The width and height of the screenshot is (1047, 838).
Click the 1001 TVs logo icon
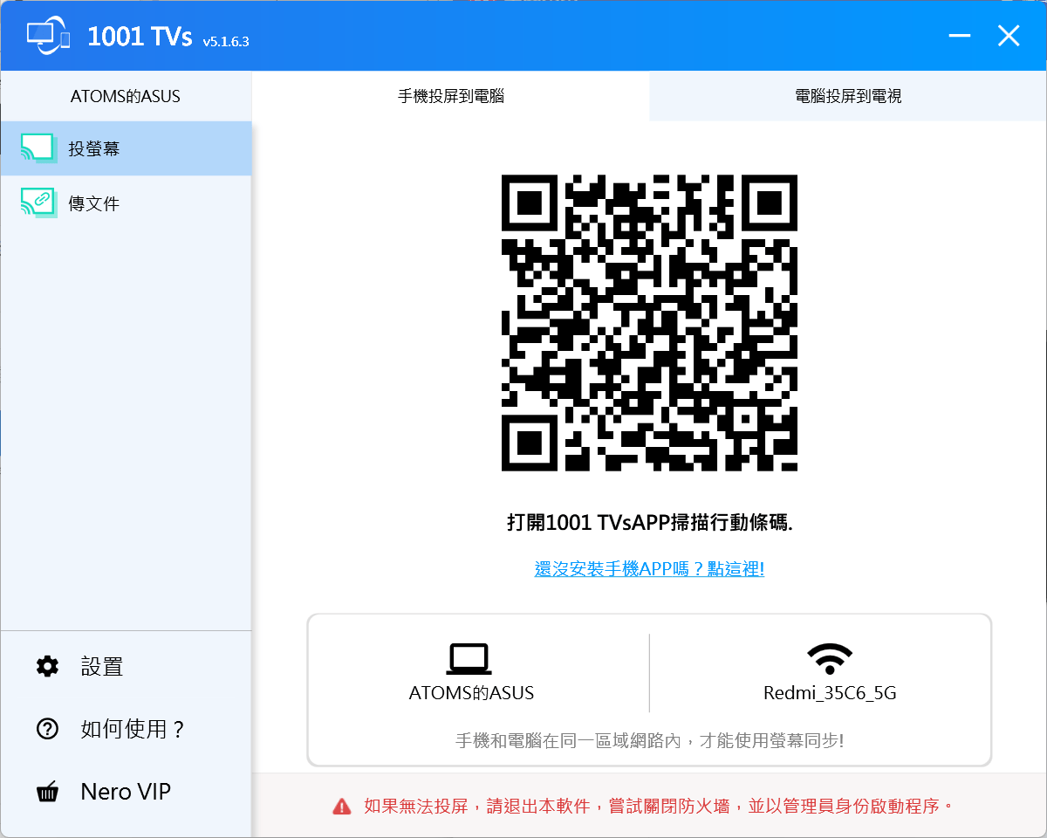49,35
